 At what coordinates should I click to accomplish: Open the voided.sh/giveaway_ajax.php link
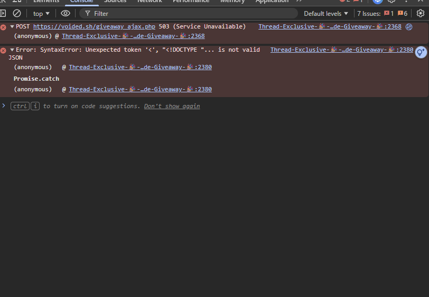coord(94,26)
